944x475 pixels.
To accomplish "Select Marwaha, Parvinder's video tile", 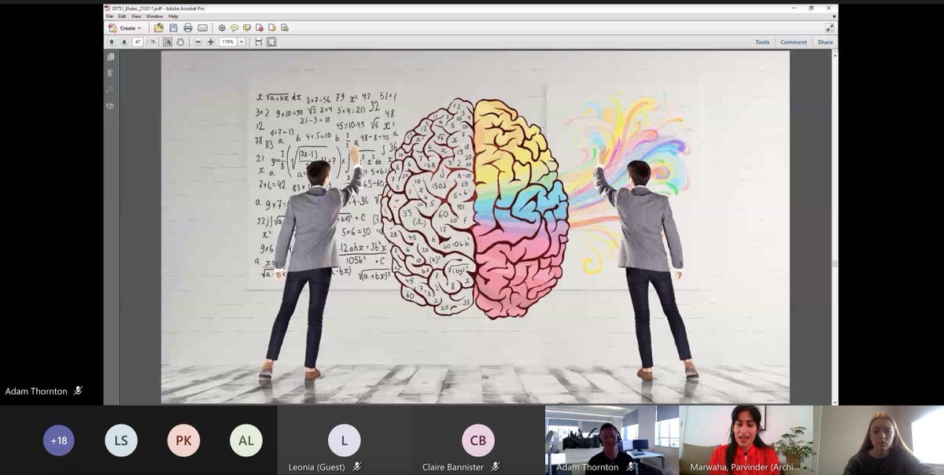I will coord(746,440).
